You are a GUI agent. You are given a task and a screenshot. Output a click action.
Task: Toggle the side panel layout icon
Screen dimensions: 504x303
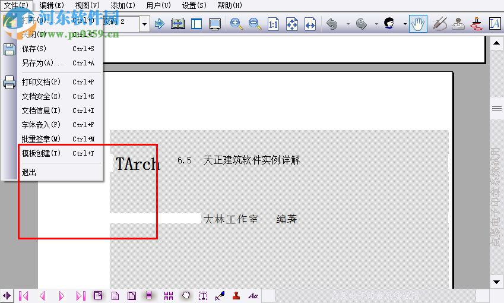pyautogui.click(x=196, y=24)
